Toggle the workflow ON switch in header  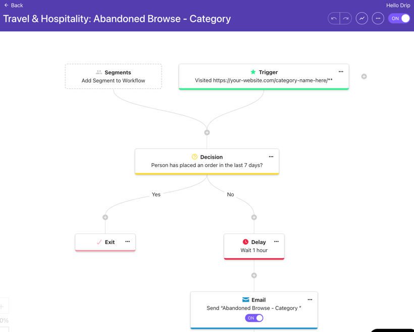pos(399,19)
